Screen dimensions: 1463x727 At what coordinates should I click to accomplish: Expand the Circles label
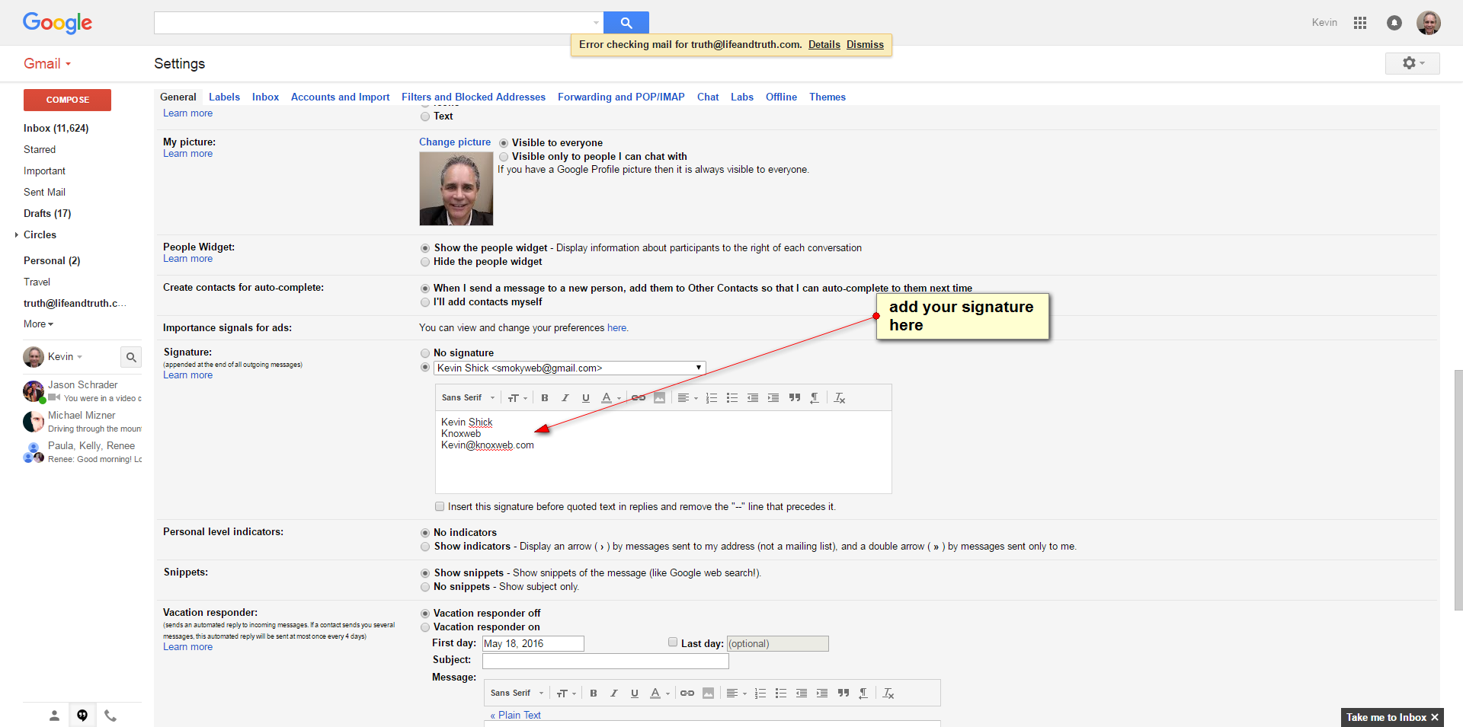point(17,235)
